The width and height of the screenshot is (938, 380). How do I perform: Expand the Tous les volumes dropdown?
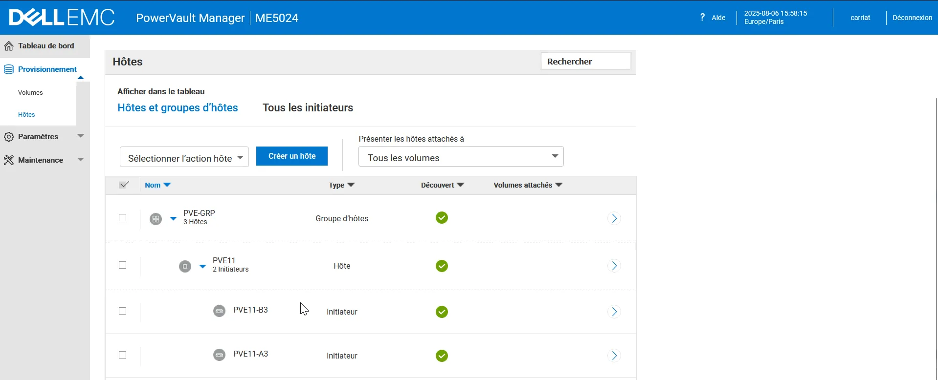[461, 157]
